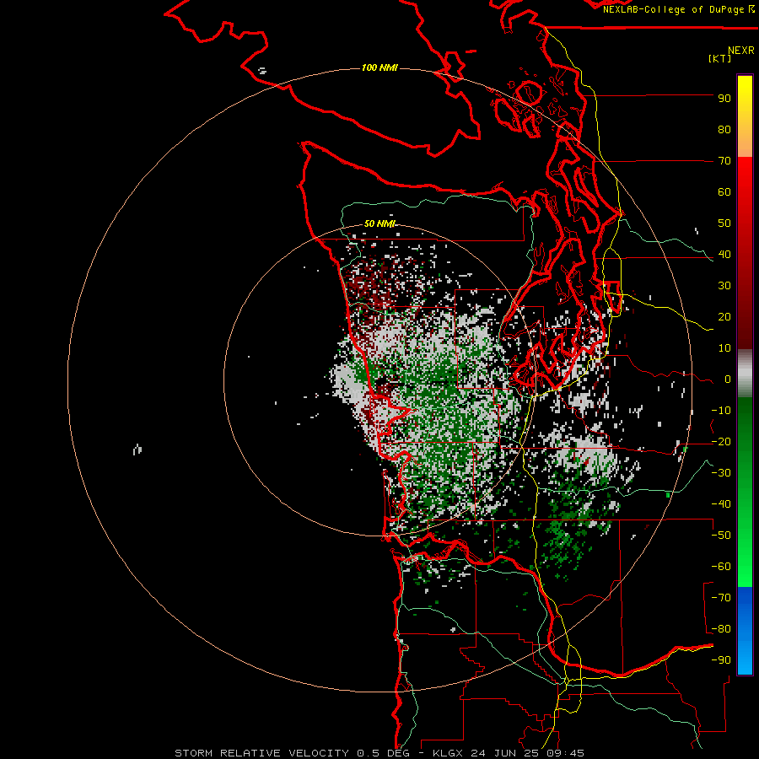Pick the blue bottom segment of color bar
Image resolution: width=759 pixels, height=759 pixels.
tap(745, 630)
